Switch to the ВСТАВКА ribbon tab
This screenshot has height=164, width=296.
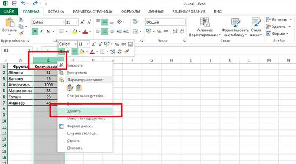[56, 11]
